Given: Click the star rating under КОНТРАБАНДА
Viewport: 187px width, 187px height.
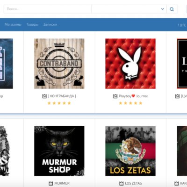Looking at the screenshot, I should pos(59,103).
